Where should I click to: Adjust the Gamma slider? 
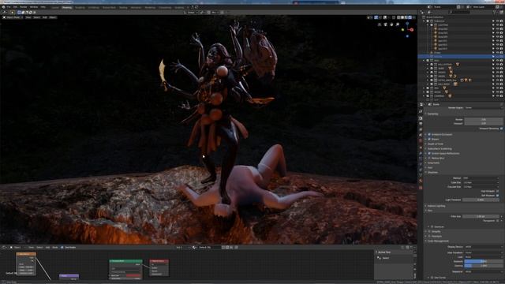coord(483,266)
